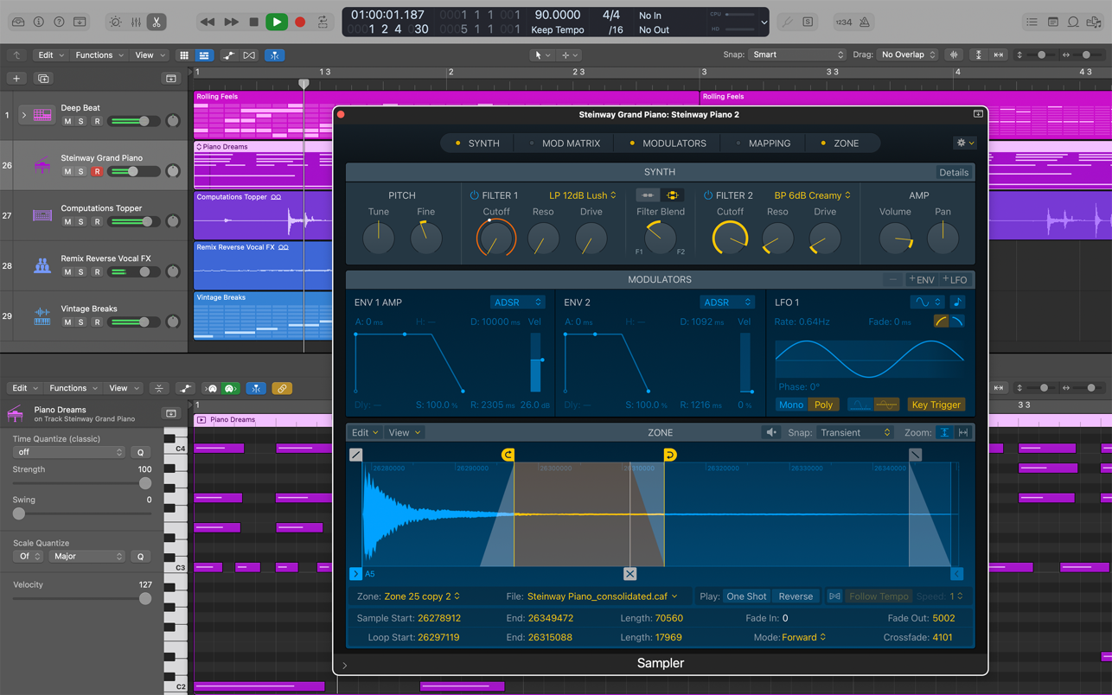Select the Scissors tool in the toolbar
The width and height of the screenshot is (1112, 695).
coord(157,22)
